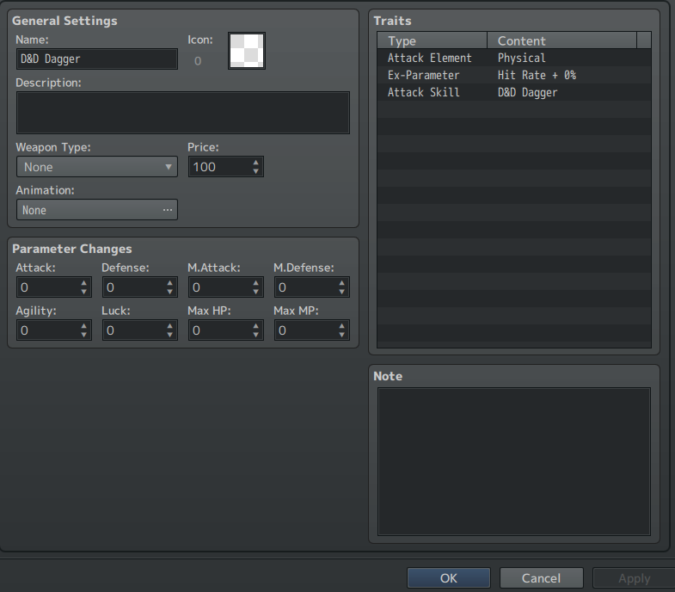This screenshot has width=675, height=592.
Task: Click the weapon icon preview box
Action: 247,51
